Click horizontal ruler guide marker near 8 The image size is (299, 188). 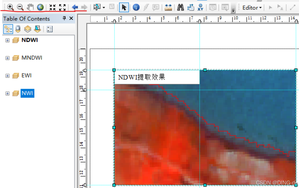pos(200,21)
